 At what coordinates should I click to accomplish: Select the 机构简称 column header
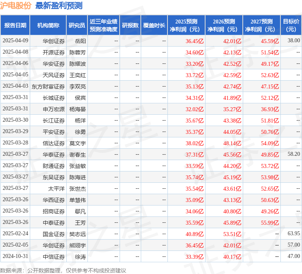pos(48,25)
